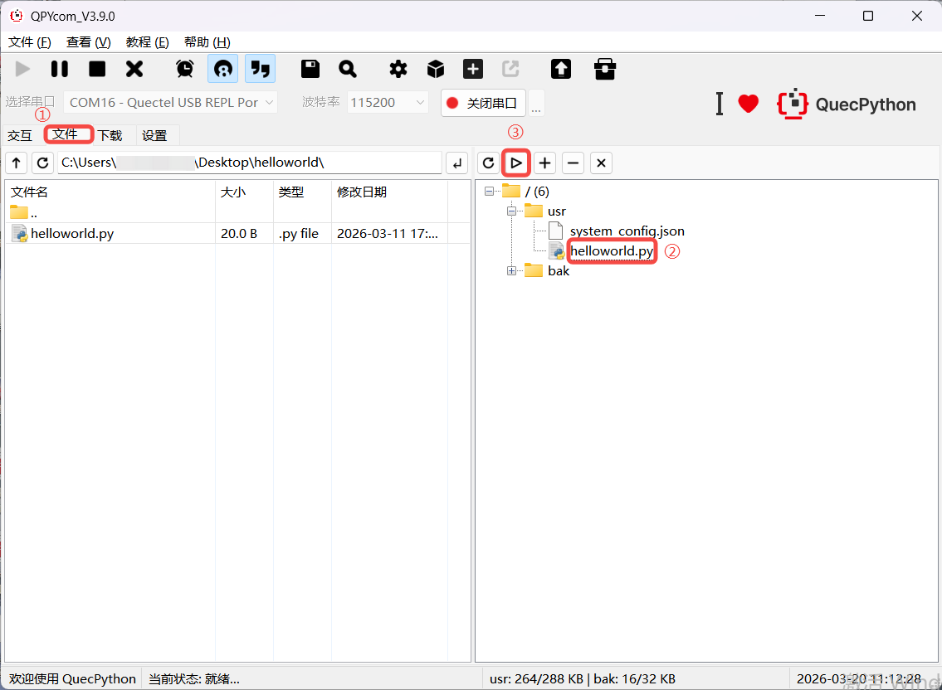Open the magnifier search tool

[348, 69]
